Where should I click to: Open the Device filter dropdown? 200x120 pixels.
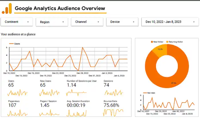(x=122, y=22)
